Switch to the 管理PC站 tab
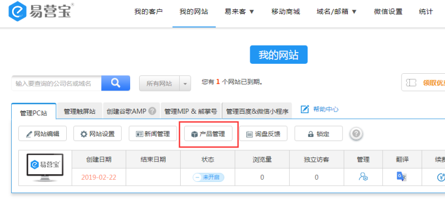Image resolution: width=445 pixels, height=203 pixels. (34, 111)
